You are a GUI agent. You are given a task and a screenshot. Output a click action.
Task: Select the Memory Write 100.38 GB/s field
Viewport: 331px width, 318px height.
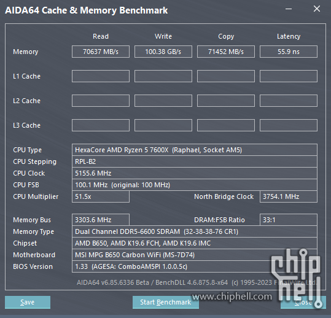tap(163, 52)
